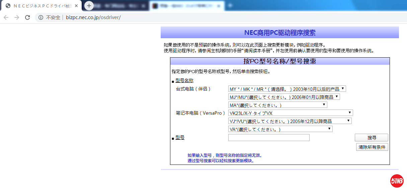407x191 pixels.
Task: Click the browser forward arrow
Action: click(x=17, y=17)
